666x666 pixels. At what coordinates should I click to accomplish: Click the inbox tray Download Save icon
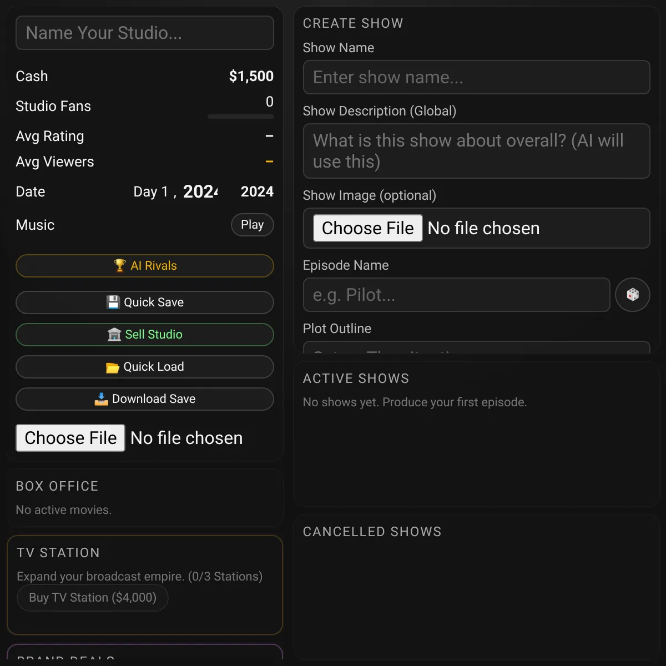tap(101, 399)
